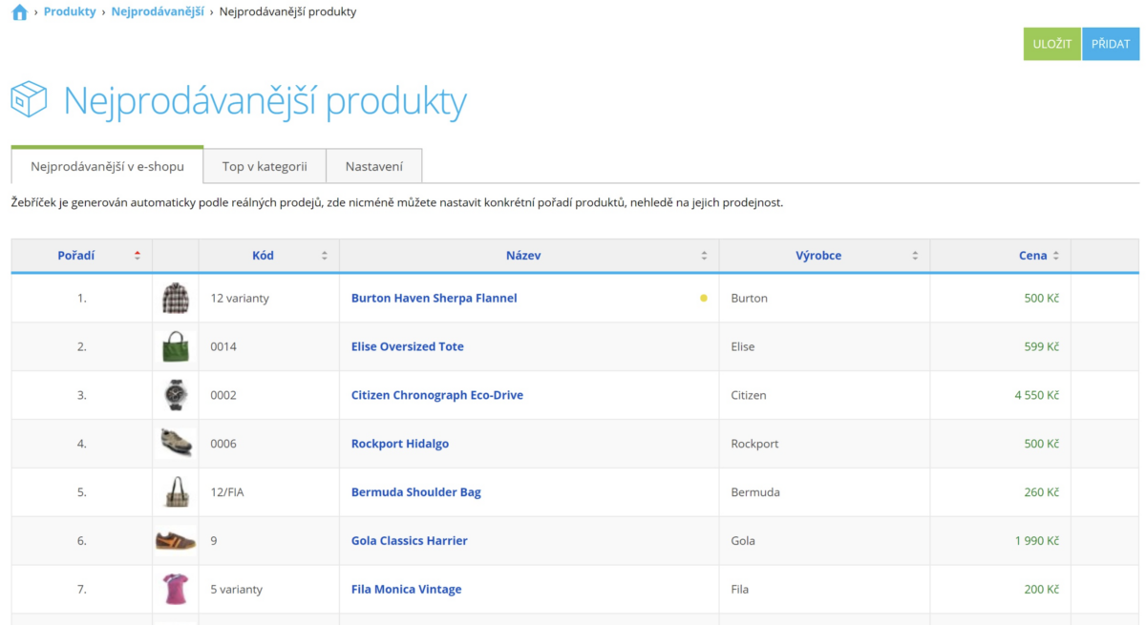Open Elise Oversized Tote product link
1146x625 pixels.
click(408, 346)
